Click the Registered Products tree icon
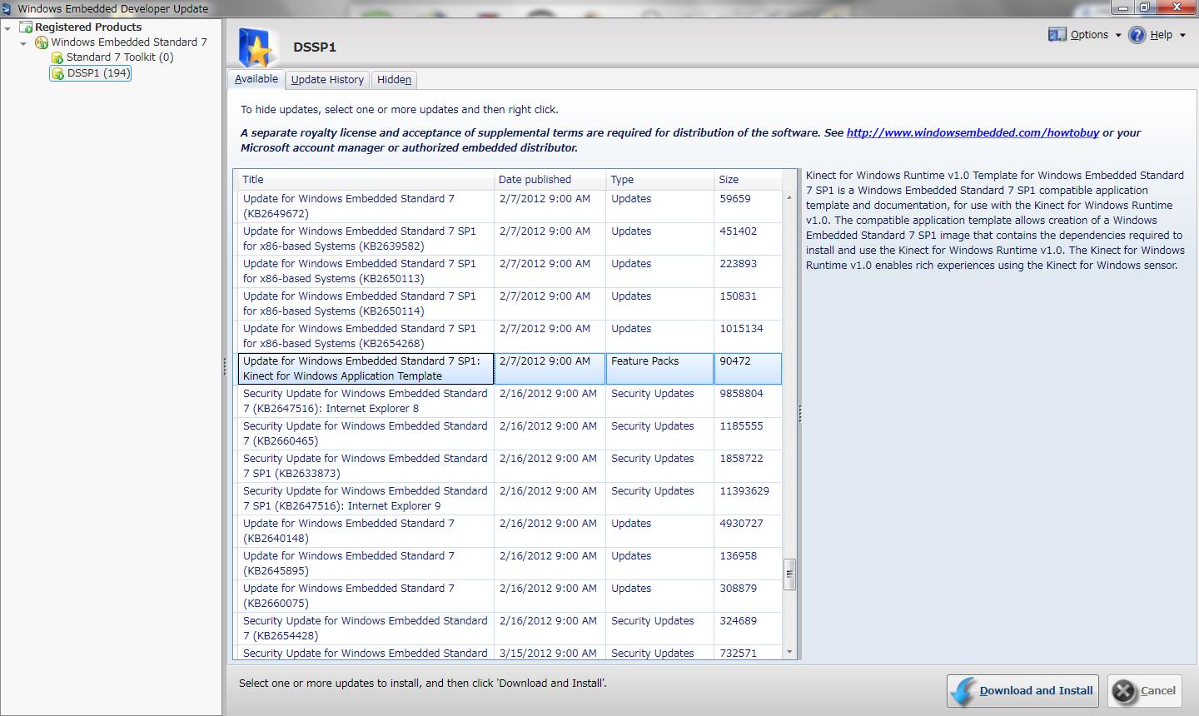This screenshot has height=716, width=1199. pyautogui.click(x=26, y=27)
